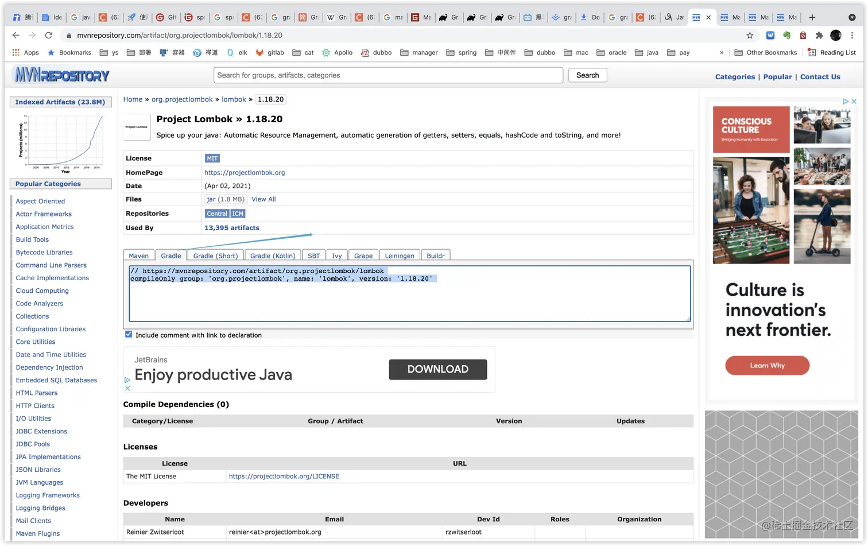Click the MVNRepository logo

62,75
